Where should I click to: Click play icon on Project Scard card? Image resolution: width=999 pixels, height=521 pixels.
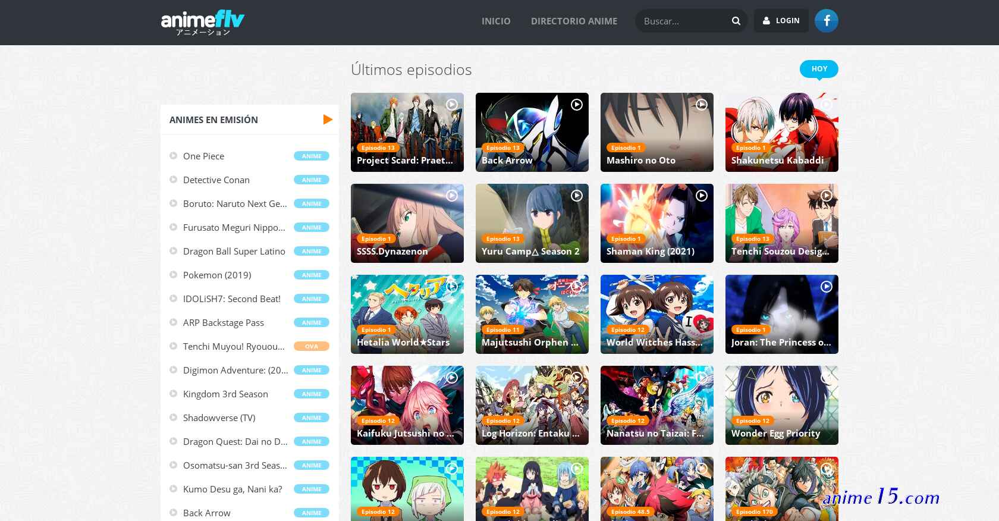coord(452,105)
